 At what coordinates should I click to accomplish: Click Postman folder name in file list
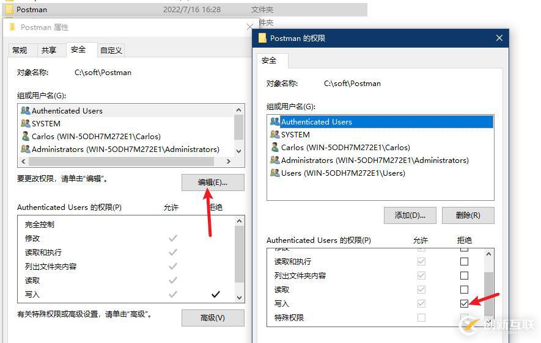tap(32, 10)
